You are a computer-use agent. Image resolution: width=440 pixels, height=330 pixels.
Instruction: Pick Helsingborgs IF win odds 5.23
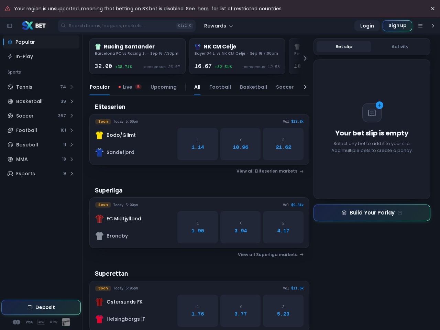tap(283, 310)
